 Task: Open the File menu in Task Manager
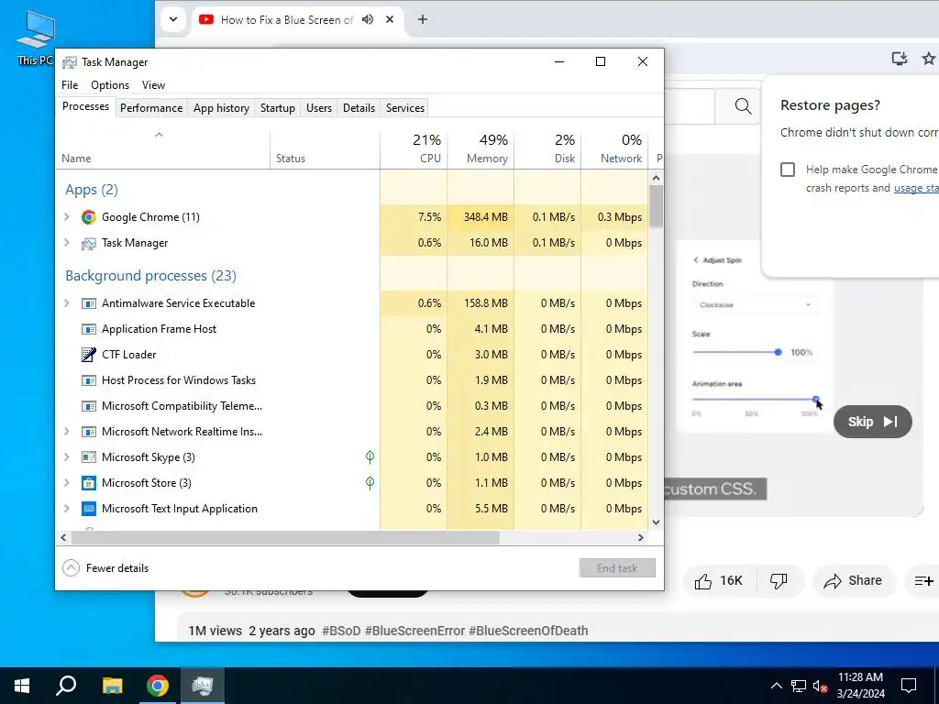point(70,85)
